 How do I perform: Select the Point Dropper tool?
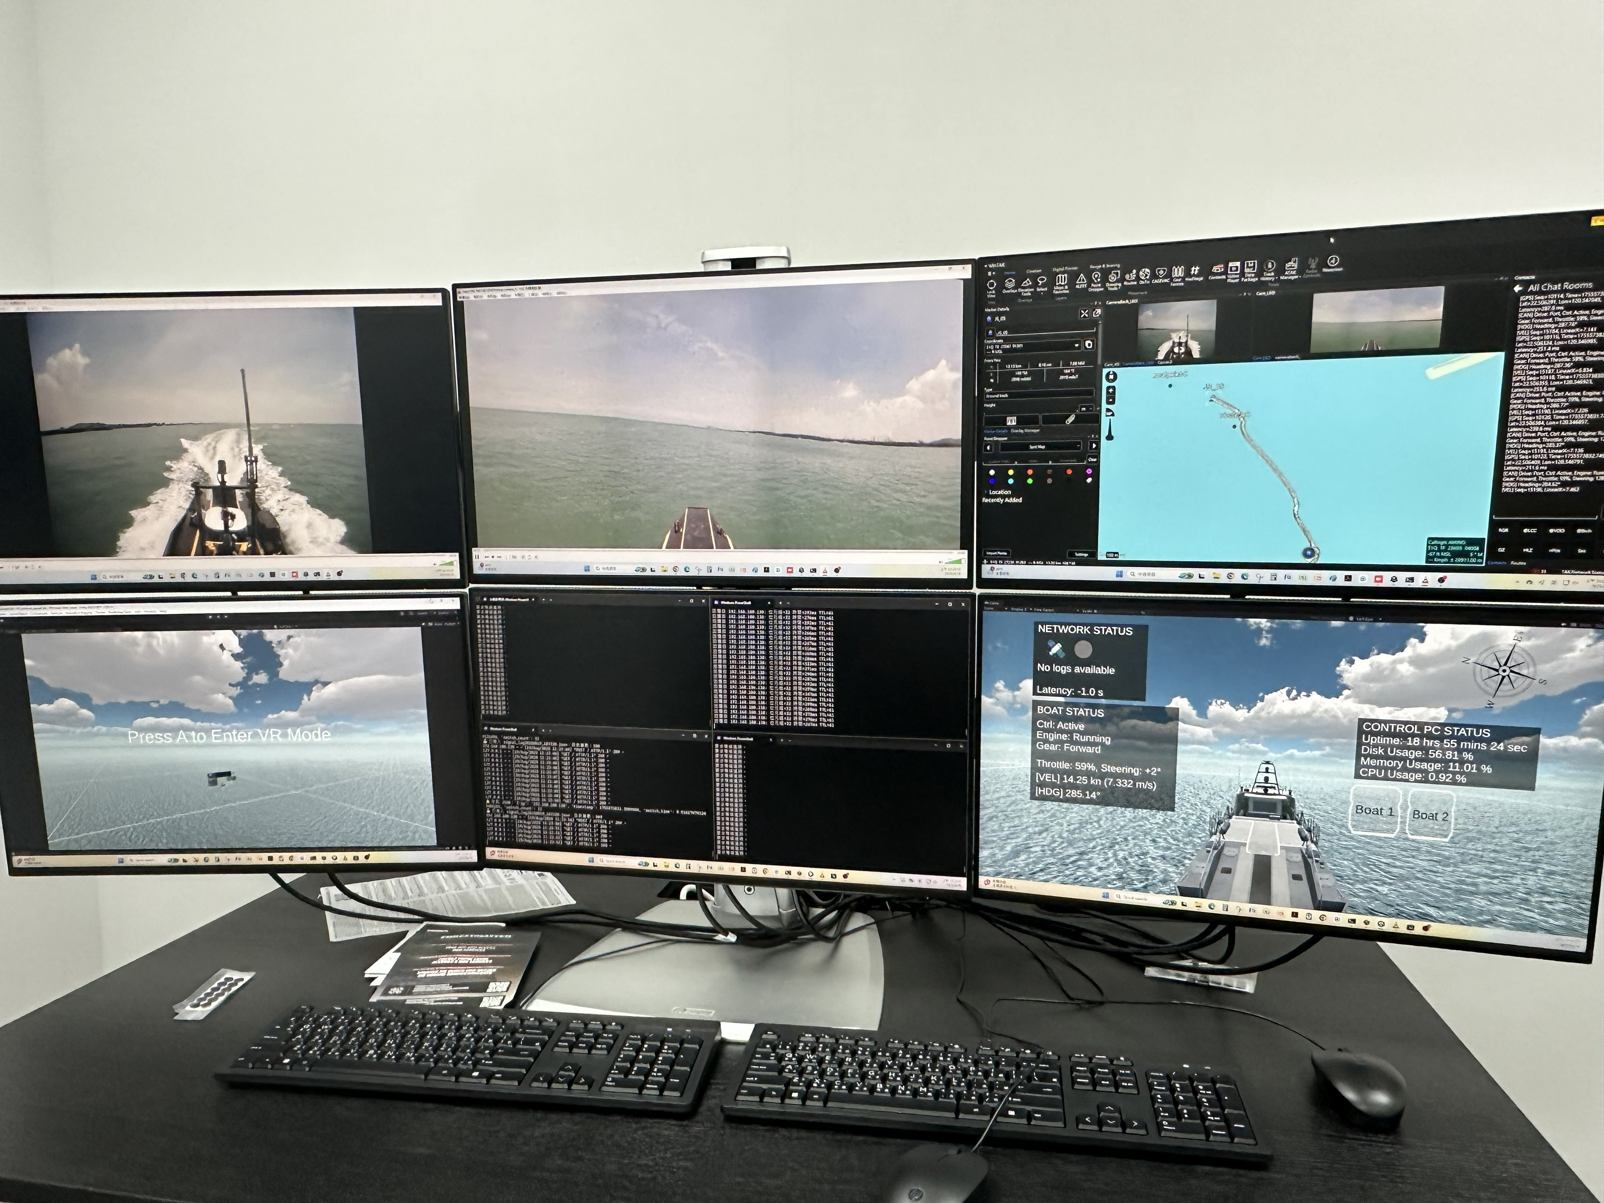(1096, 276)
